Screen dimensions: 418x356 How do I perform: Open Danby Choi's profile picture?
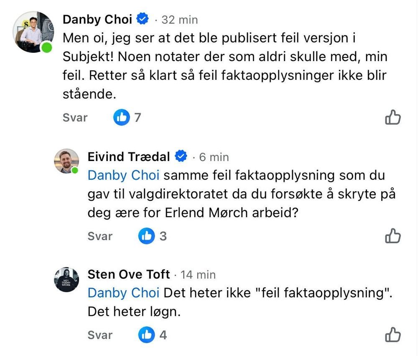[x=34, y=32]
